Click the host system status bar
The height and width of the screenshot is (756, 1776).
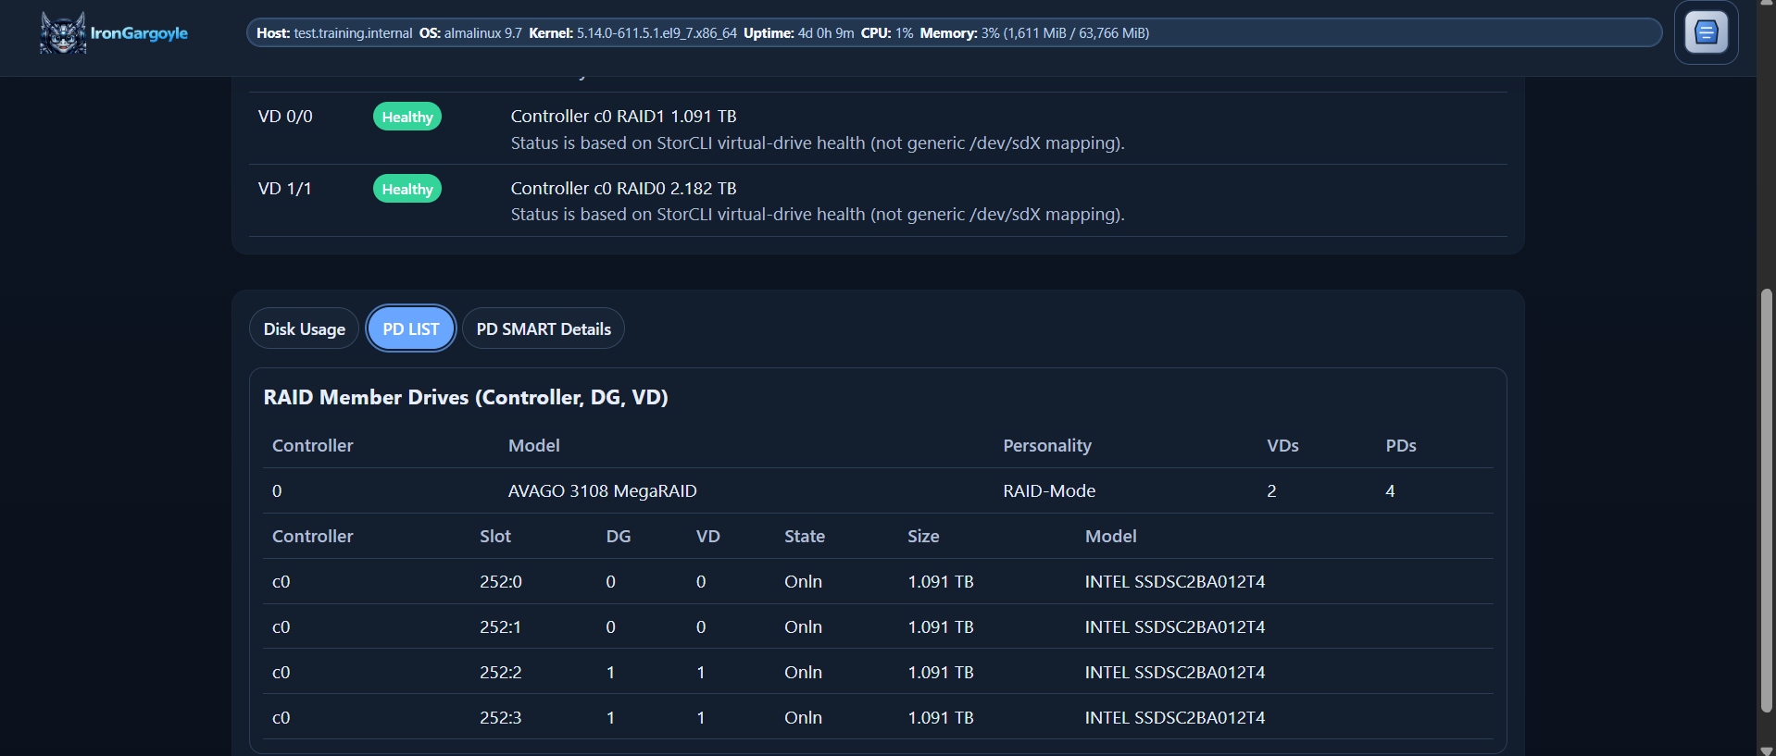point(953,33)
